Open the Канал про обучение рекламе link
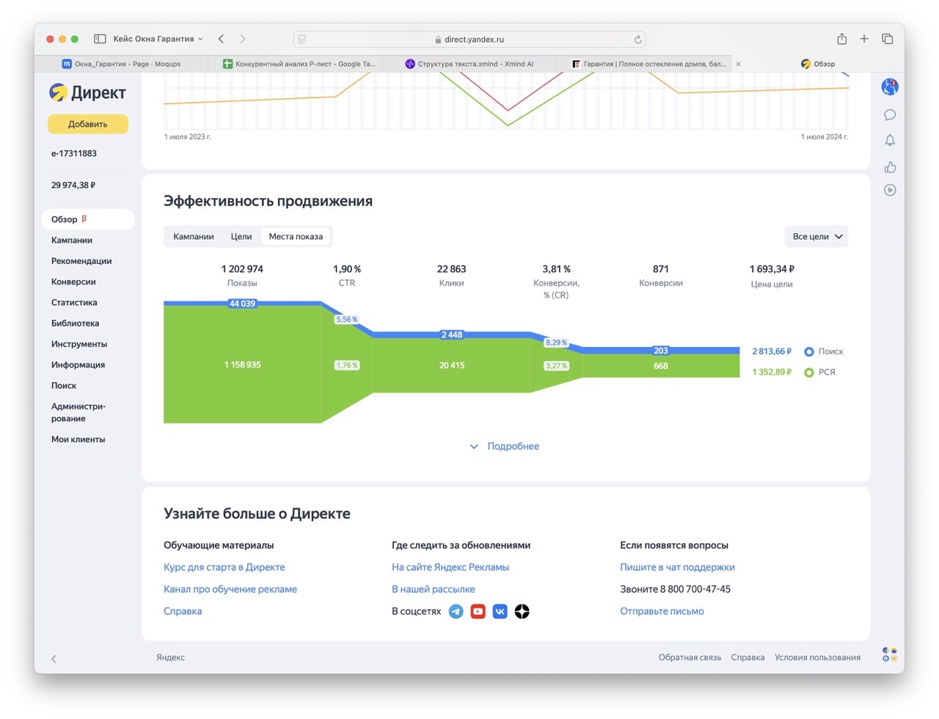This screenshot has width=939, height=719. (x=230, y=589)
